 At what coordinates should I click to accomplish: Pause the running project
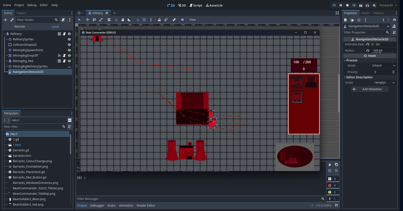coord(341,5)
